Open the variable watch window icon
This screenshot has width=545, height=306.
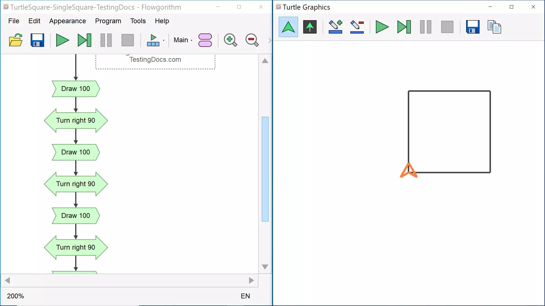click(205, 40)
